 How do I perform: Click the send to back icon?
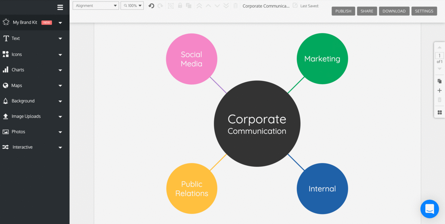(x=226, y=6)
